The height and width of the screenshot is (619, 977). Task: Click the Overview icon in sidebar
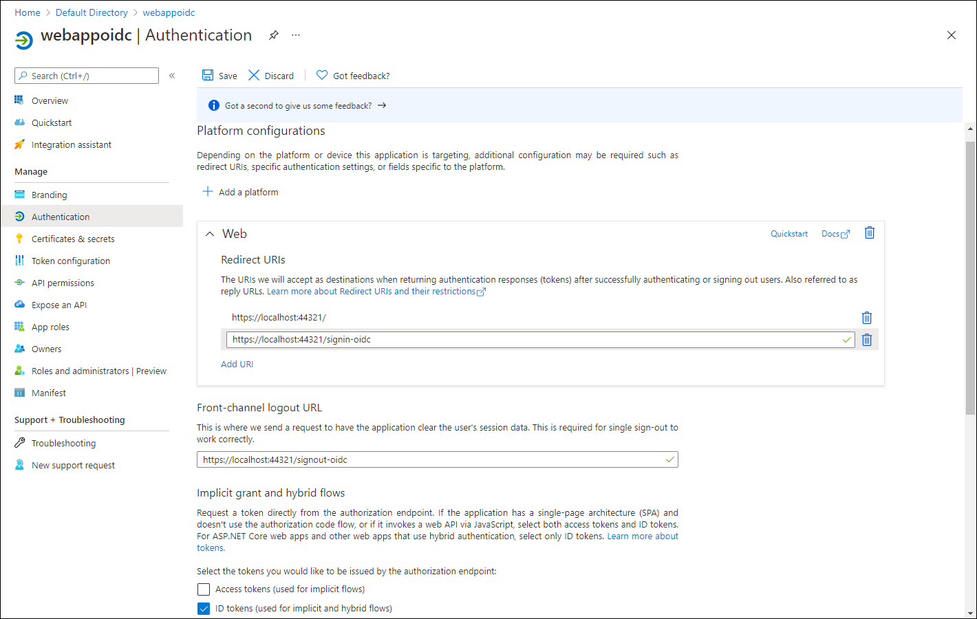tap(19, 100)
